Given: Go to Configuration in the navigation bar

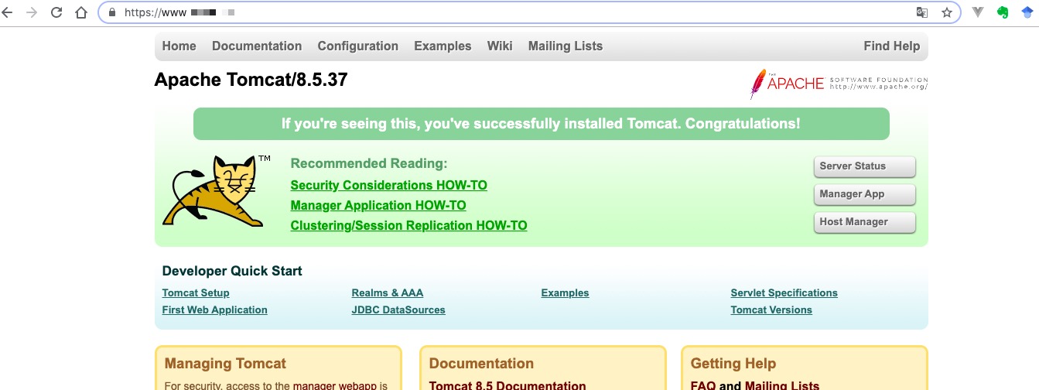Looking at the screenshot, I should click(357, 46).
